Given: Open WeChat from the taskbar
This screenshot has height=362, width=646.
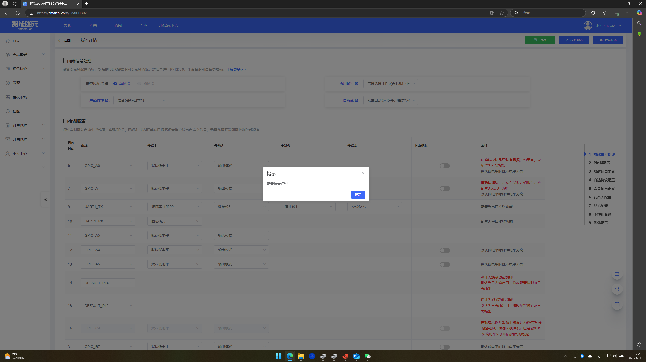Looking at the screenshot, I should [x=367, y=356].
